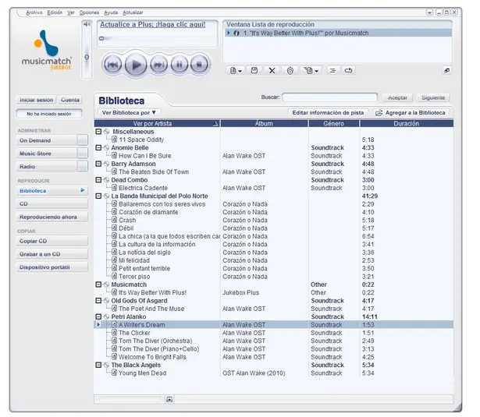Open Reproduciendo ahora view
Screen dimensions: 480x417
pos(52,217)
